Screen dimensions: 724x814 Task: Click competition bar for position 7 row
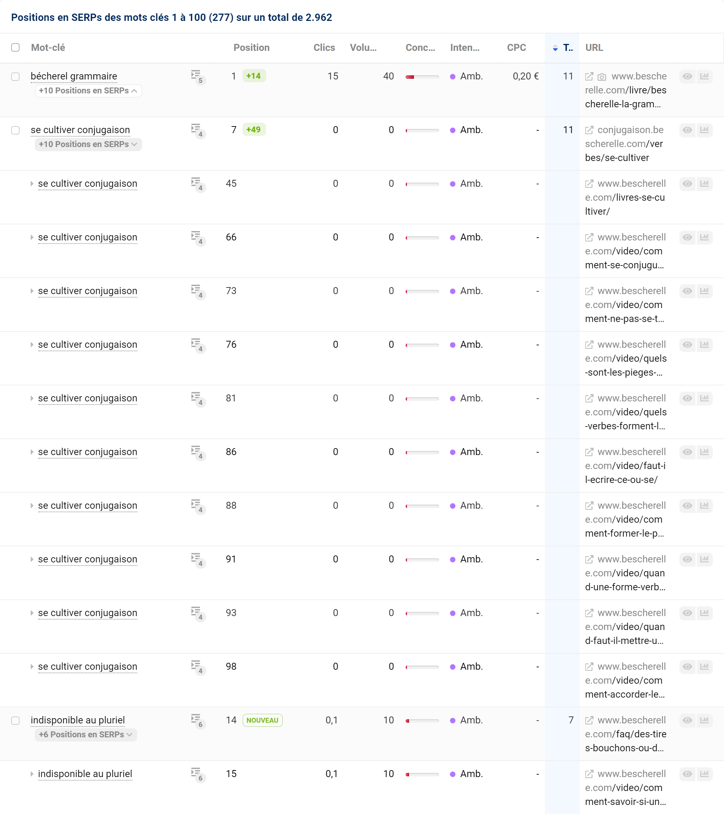click(x=422, y=131)
